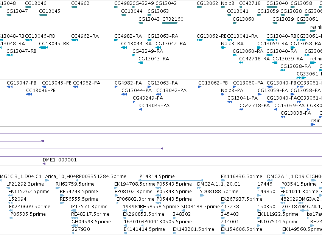Click the Arica_10_H04 EST label
Image resolution: width=322 pixels, height=235 pixels.
pos(61,177)
